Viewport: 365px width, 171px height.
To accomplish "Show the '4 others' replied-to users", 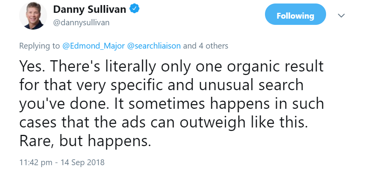I will [x=212, y=46].
